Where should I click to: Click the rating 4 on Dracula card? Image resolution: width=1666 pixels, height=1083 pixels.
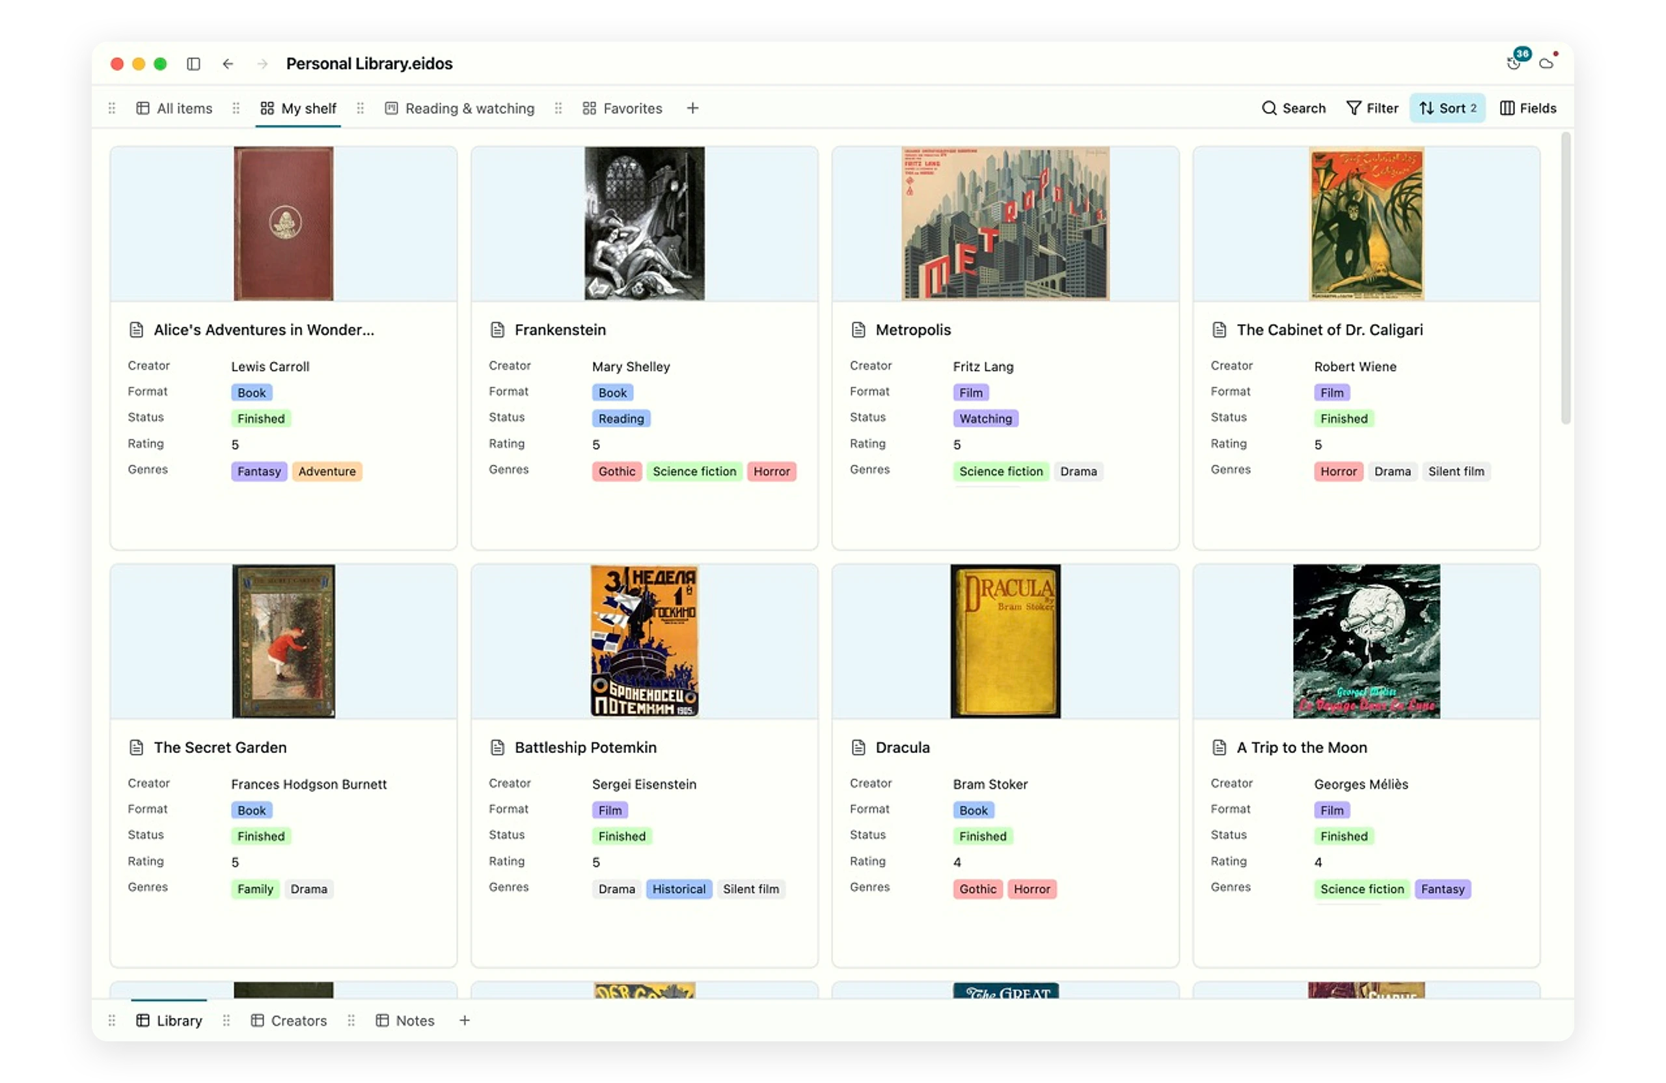point(957,862)
